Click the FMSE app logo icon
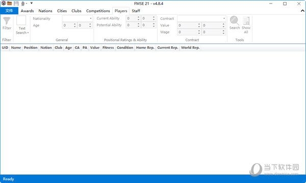Viewport: 306px width, 183px height. (x=4, y=4)
